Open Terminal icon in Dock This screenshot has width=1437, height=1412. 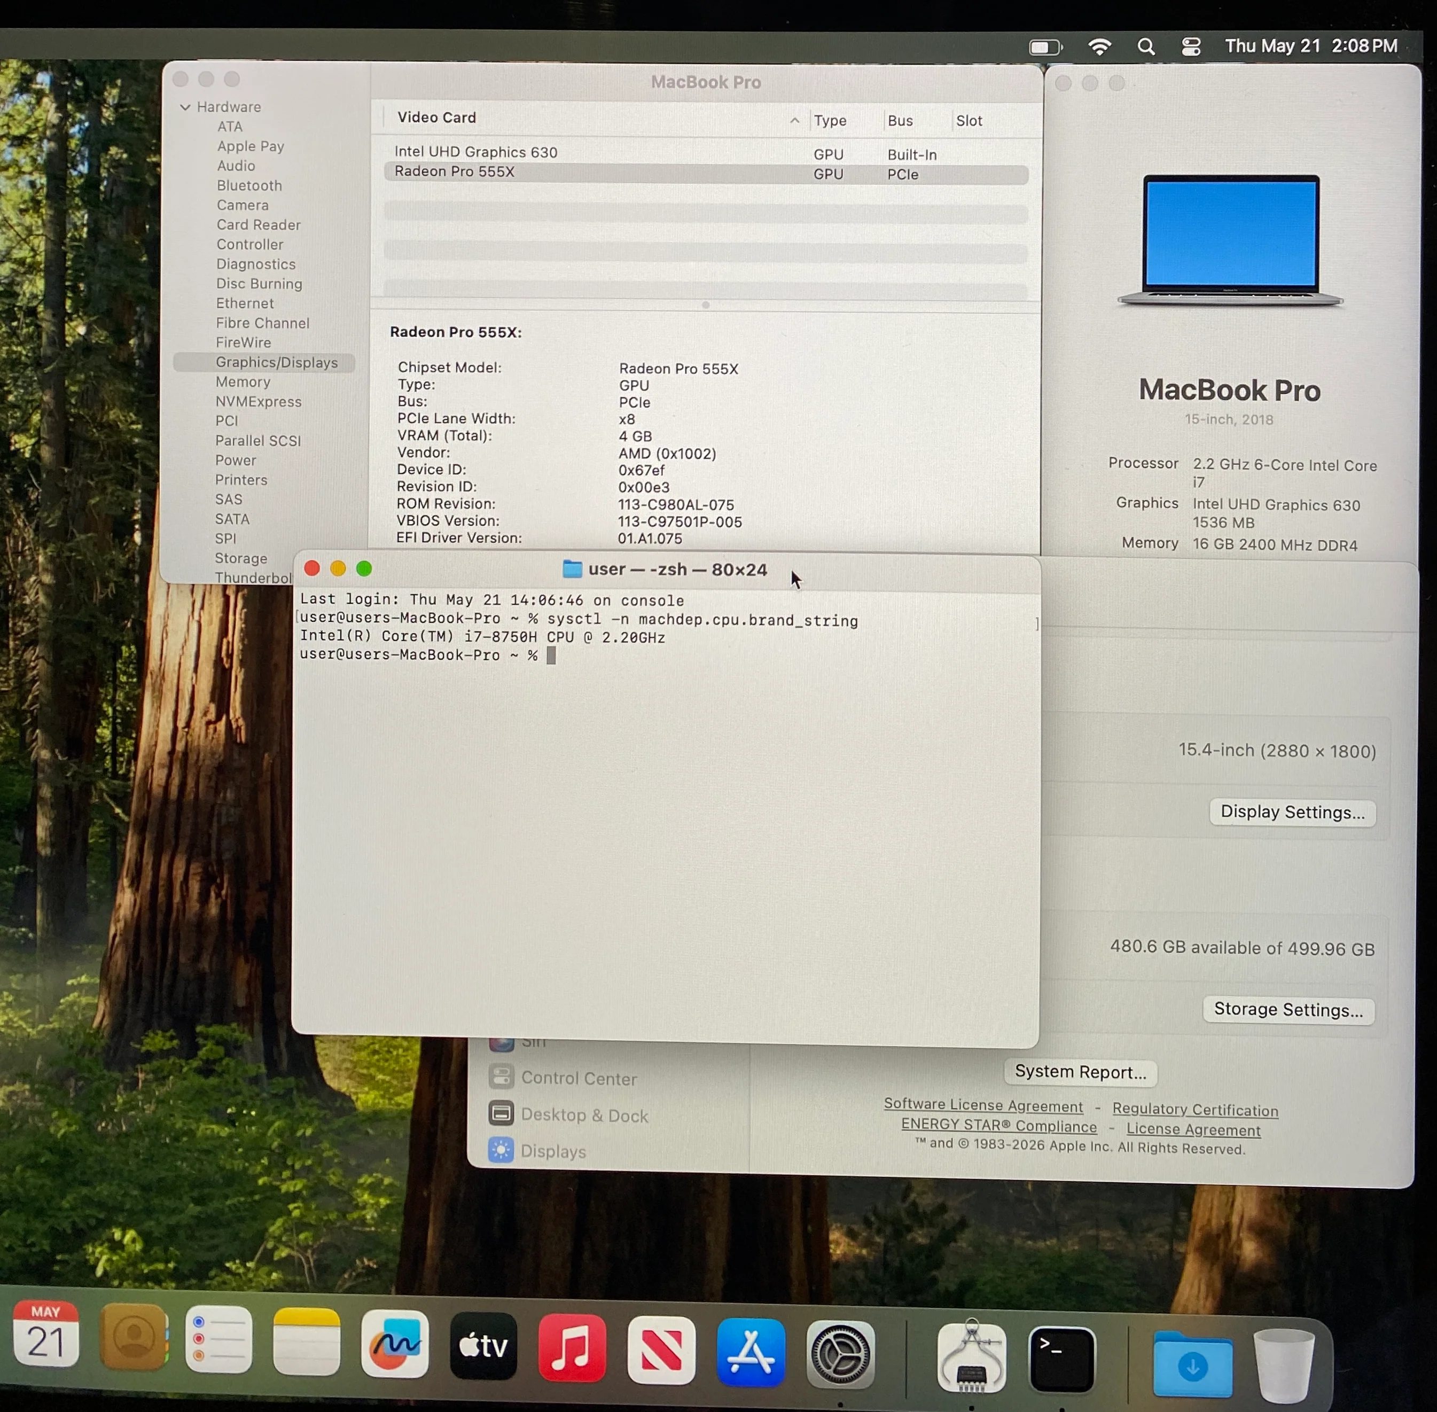click(1062, 1359)
